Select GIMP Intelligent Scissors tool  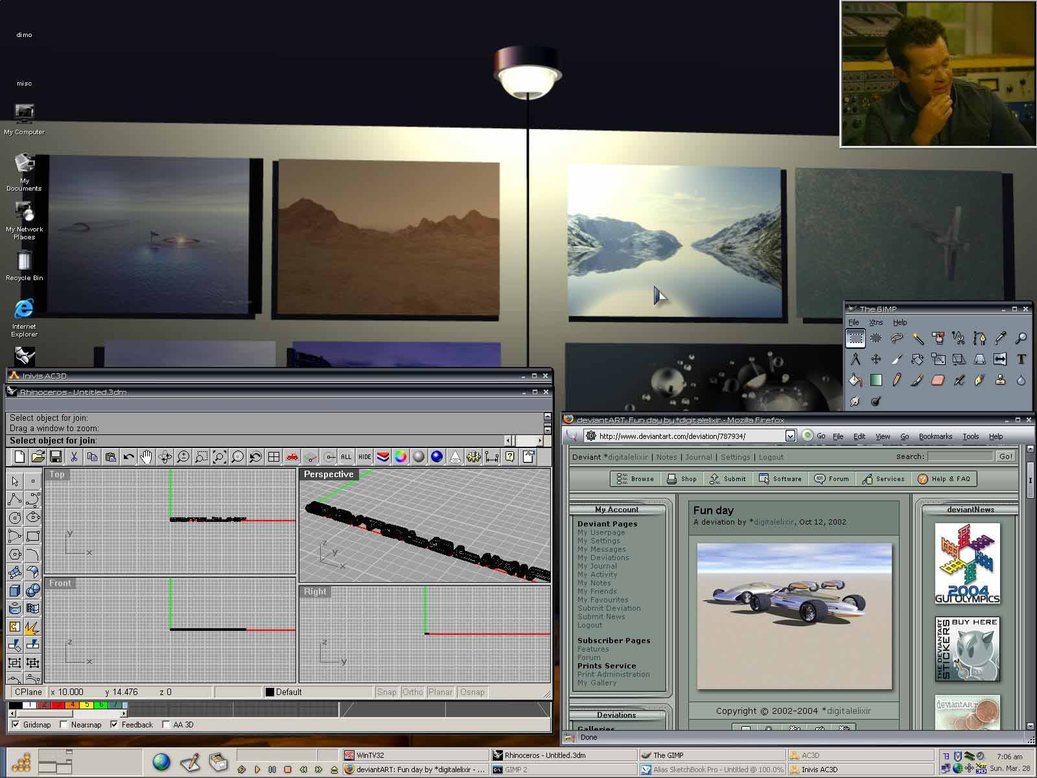[x=959, y=338]
